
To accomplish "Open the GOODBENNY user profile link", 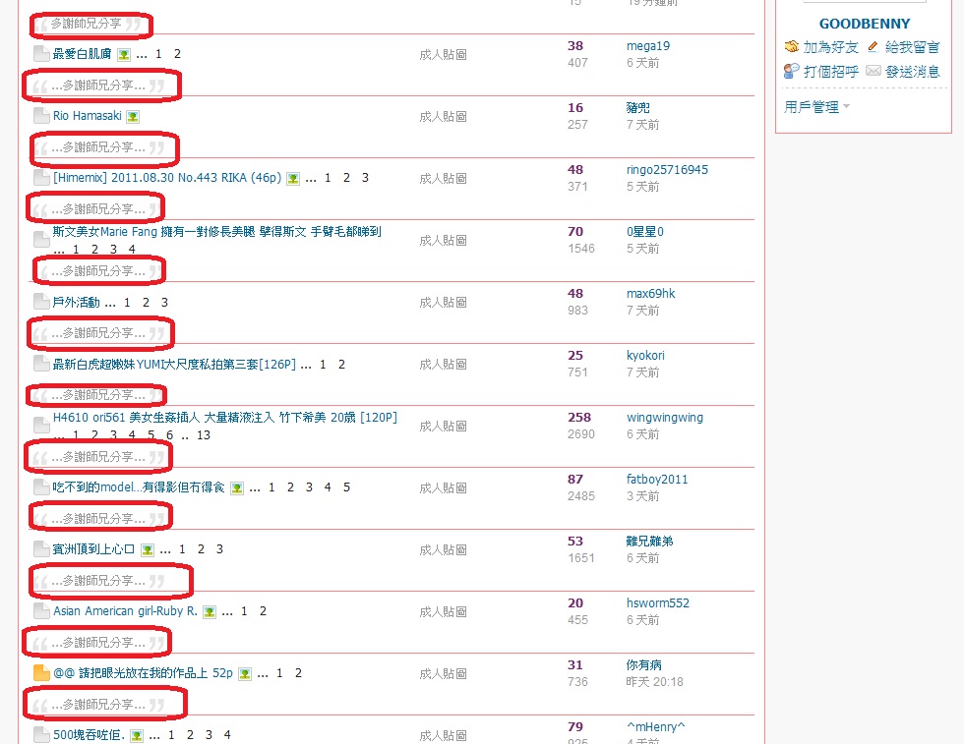I will pyautogui.click(x=865, y=24).
